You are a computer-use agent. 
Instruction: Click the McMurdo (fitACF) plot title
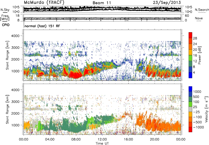(x=44, y=3)
